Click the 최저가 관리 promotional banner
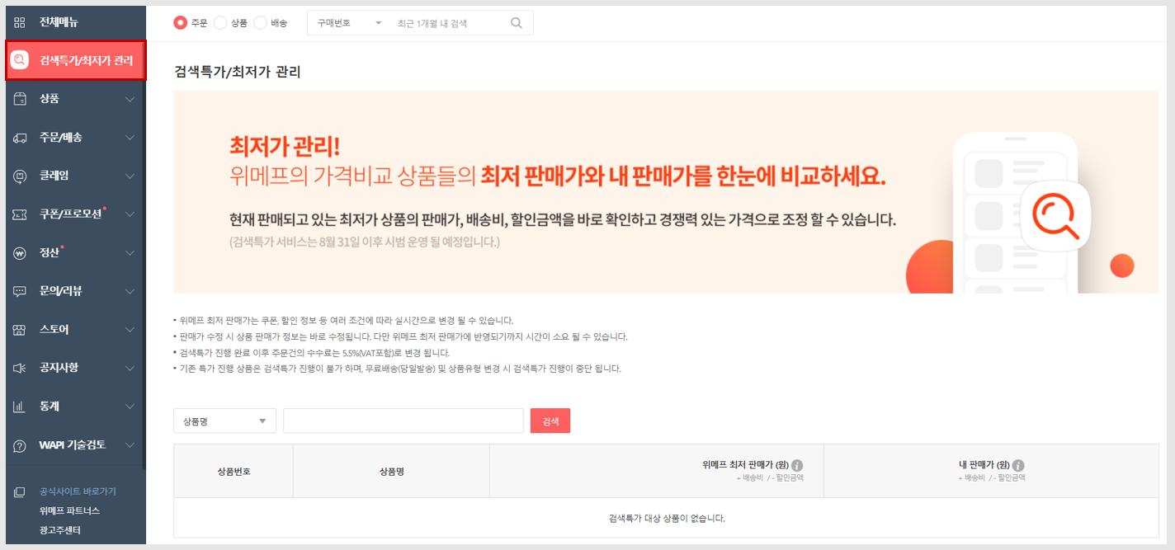Screen dimensions: 1175x550 click(x=666, y=192)
